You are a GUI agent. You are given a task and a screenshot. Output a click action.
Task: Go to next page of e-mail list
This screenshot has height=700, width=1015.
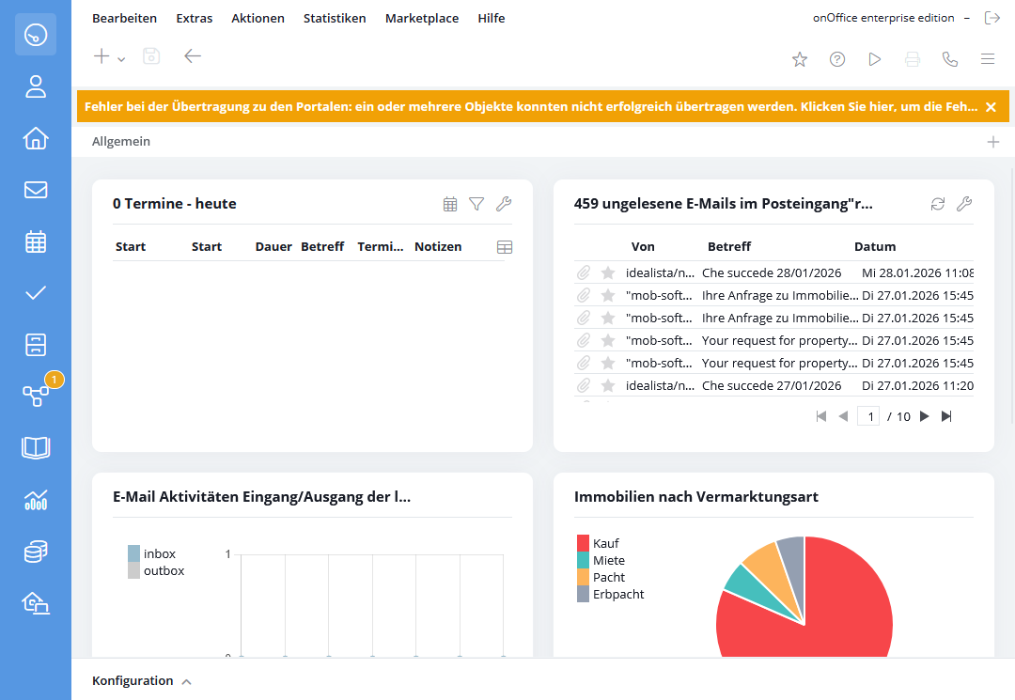924,416
